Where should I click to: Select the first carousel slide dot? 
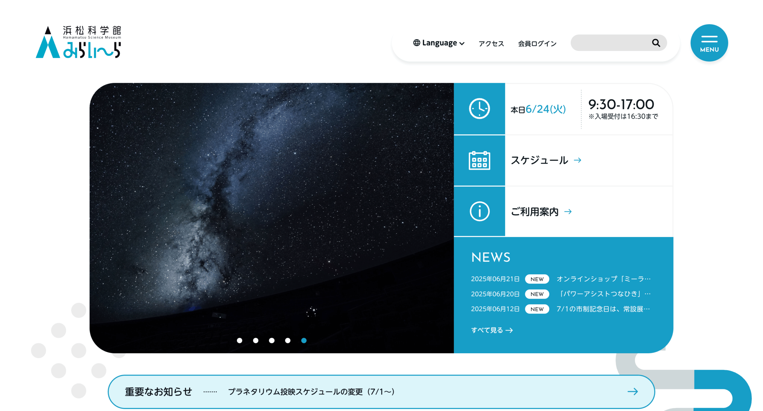coord(239,340)
